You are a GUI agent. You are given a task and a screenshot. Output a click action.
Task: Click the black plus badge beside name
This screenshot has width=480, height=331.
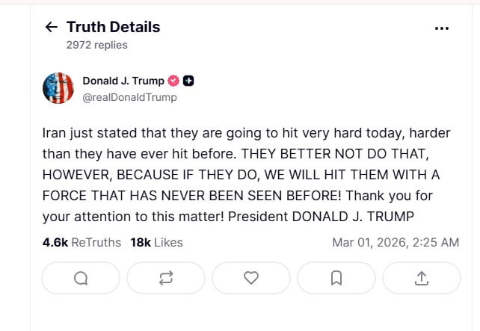tap(188, 81)
